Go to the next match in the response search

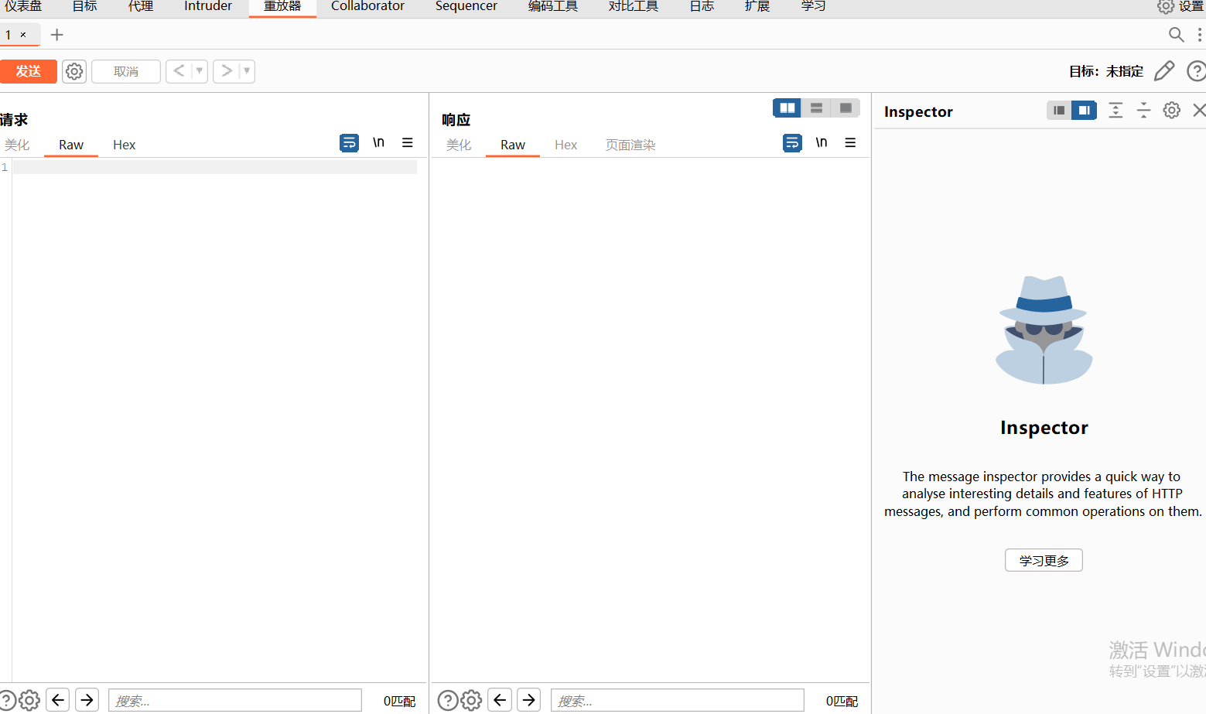pyautogui.click(x=529, y=699)
